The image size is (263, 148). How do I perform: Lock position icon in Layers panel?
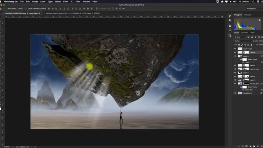click(245, 45)
